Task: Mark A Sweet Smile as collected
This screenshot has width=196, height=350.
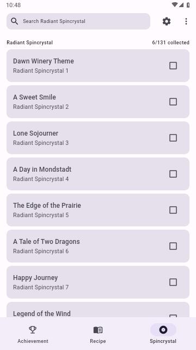Action: click(x=173, y=102)
